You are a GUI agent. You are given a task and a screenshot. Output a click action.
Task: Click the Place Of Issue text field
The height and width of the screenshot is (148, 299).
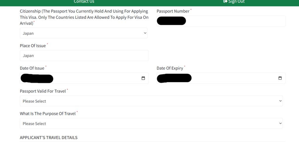pyautogui.click(x=84, y=56)
